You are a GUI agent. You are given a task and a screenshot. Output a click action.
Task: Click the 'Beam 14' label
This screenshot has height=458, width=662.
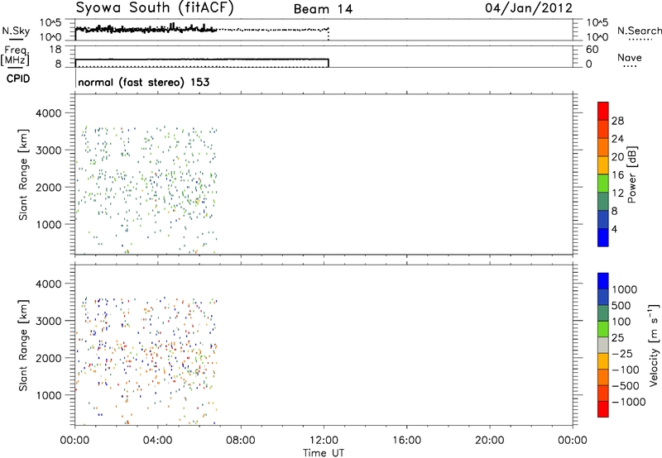(323, 9)
